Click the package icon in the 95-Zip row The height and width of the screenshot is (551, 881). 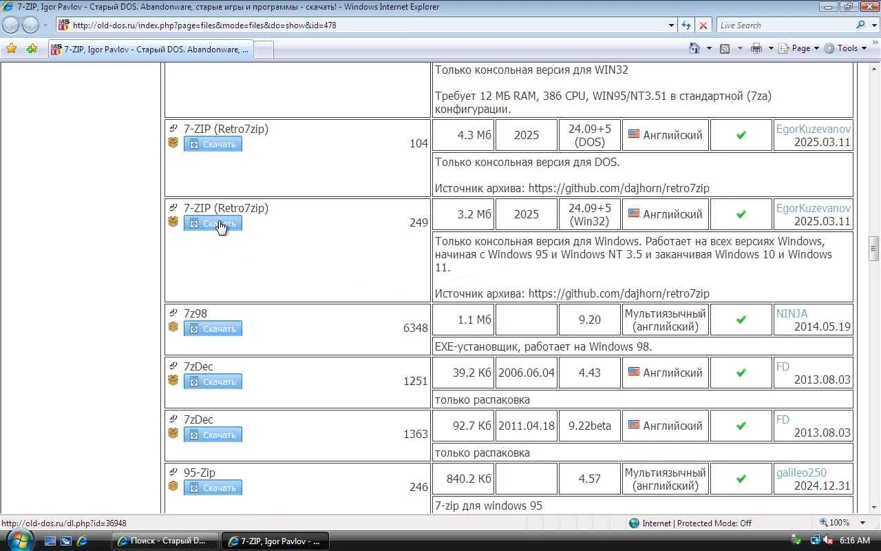[x=173, y=486]
